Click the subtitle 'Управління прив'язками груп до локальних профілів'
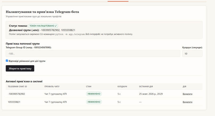Viewport: 215px width, 116px height. click(33, 16)
